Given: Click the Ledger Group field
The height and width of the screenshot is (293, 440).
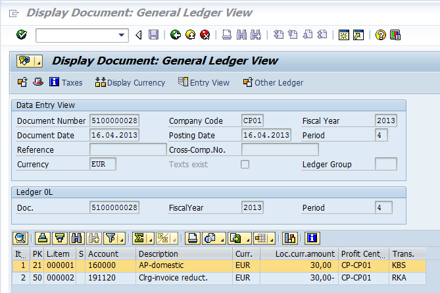Looking at the screenshot, I should point(386,164).
